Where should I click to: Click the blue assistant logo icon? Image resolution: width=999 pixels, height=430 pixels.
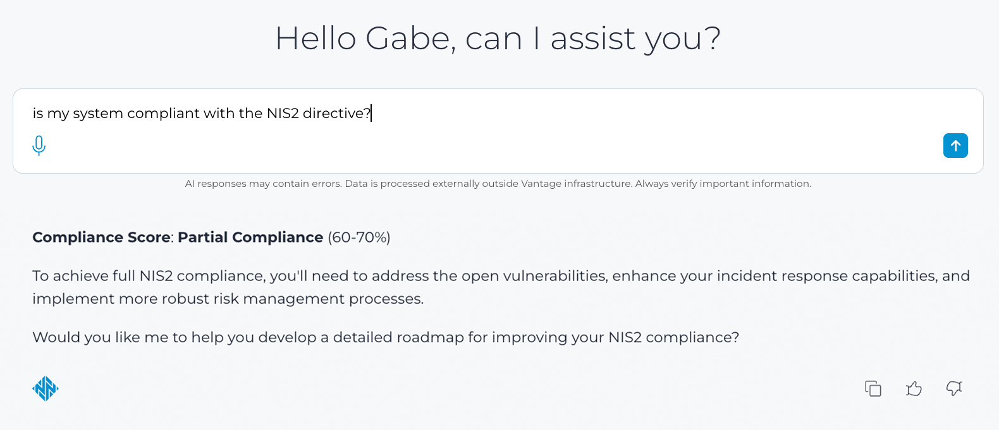point(46,388)
